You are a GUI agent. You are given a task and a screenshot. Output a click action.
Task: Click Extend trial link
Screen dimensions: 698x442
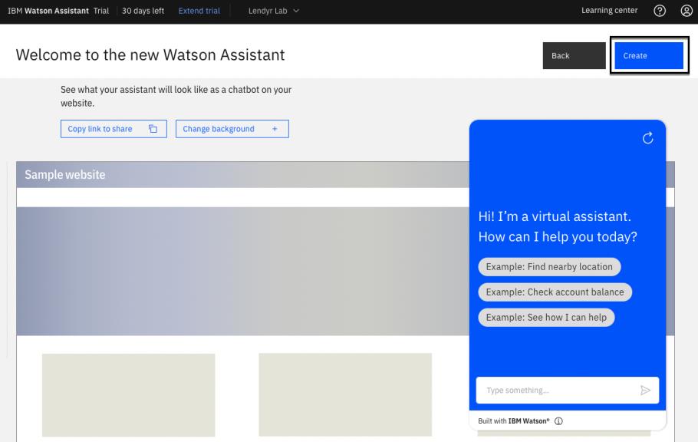click(x=199, y=11)
